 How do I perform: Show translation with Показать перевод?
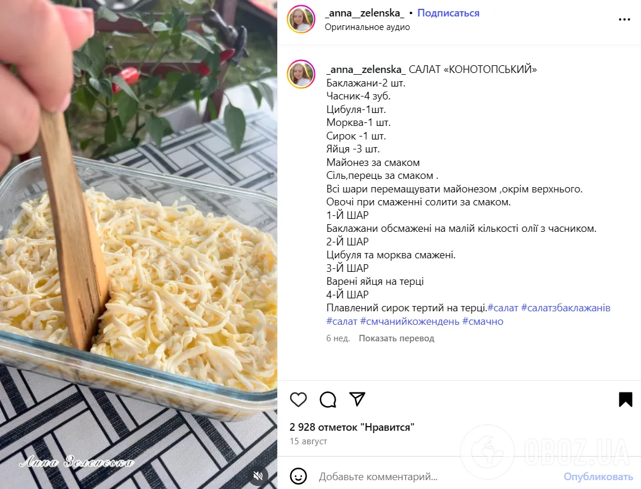click(396, 338)
